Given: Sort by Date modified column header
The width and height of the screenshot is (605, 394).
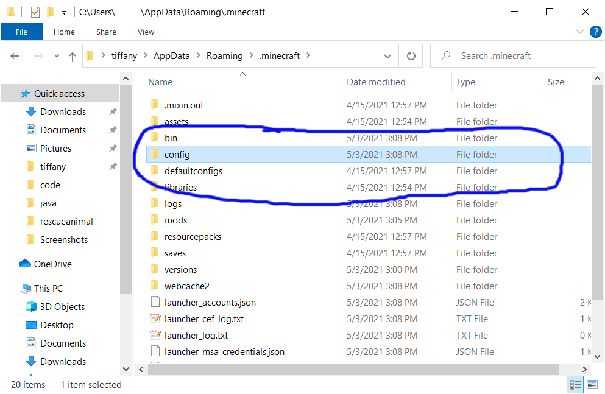Looking at the screenshot, I should [x=376, y=82].
